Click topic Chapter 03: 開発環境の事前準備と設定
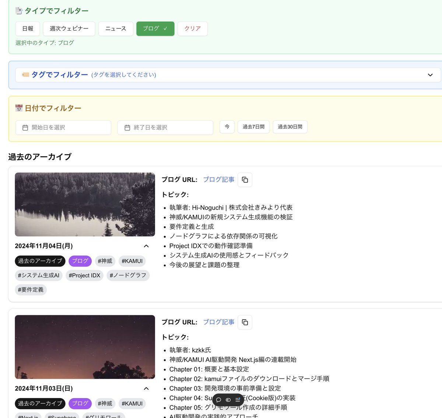 click(x=225, y=389)
